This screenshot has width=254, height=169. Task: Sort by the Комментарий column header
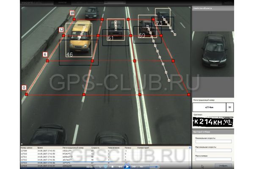(x=143, y=147)
